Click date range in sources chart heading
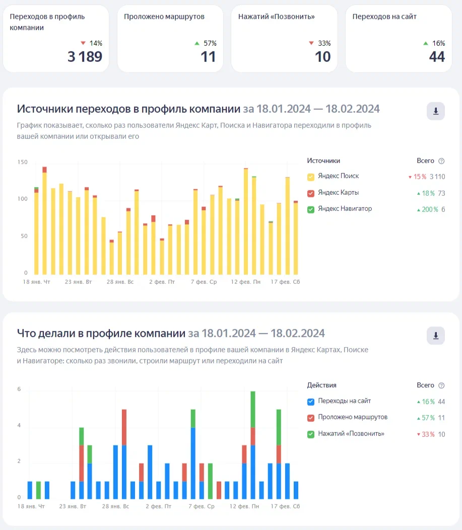Screen dimensions: 462x530 [311, 109]
